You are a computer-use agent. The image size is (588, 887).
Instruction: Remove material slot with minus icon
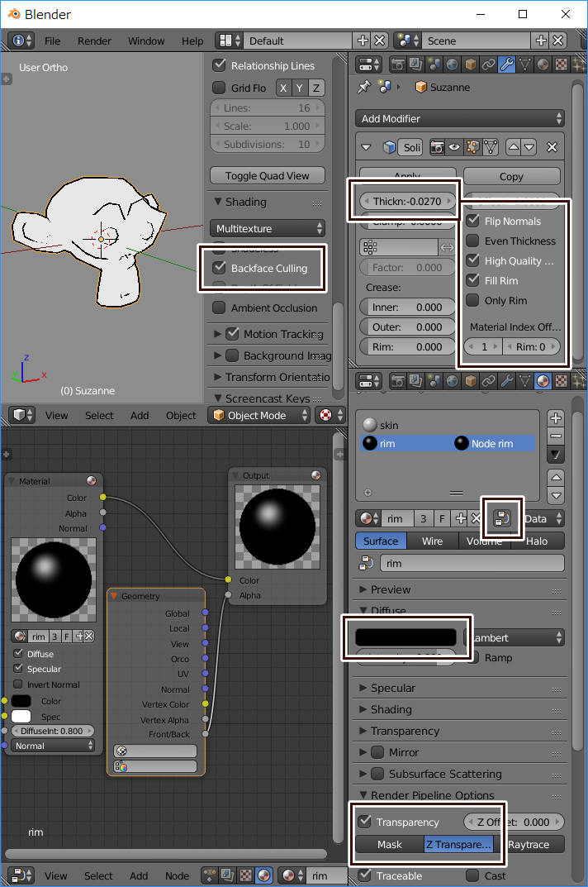pos(556,436)
